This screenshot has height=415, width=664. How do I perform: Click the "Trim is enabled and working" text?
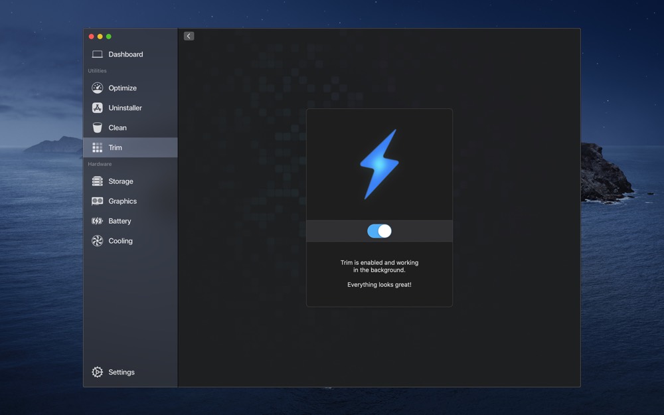379,262
